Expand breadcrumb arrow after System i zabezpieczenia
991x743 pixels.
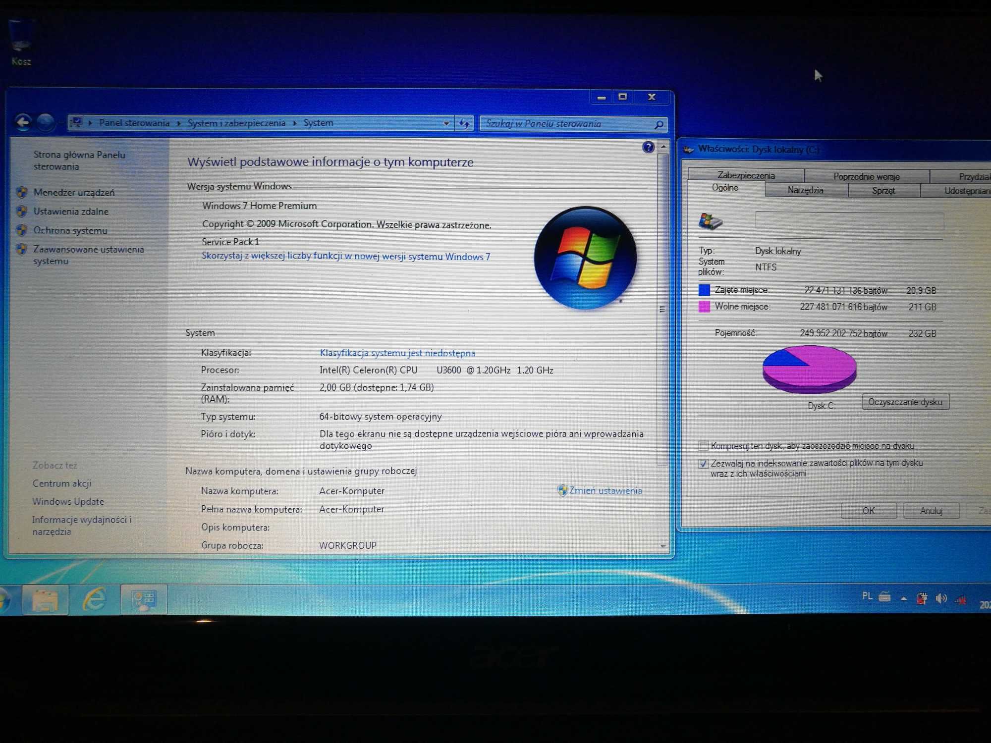pos(294,123)
